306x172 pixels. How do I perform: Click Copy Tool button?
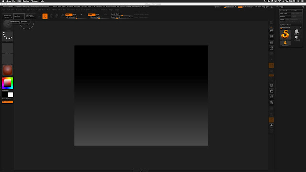285,13
